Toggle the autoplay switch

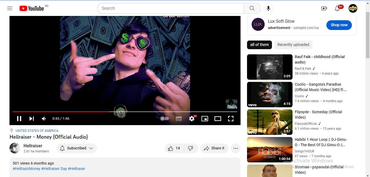(164, 119)
